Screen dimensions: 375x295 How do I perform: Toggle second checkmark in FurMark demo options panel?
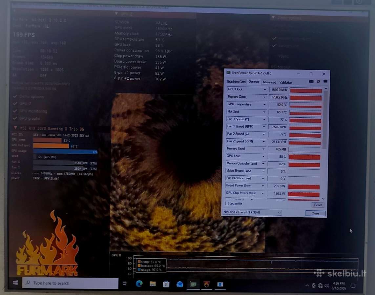pyautogui.click(x=274, y=45)
